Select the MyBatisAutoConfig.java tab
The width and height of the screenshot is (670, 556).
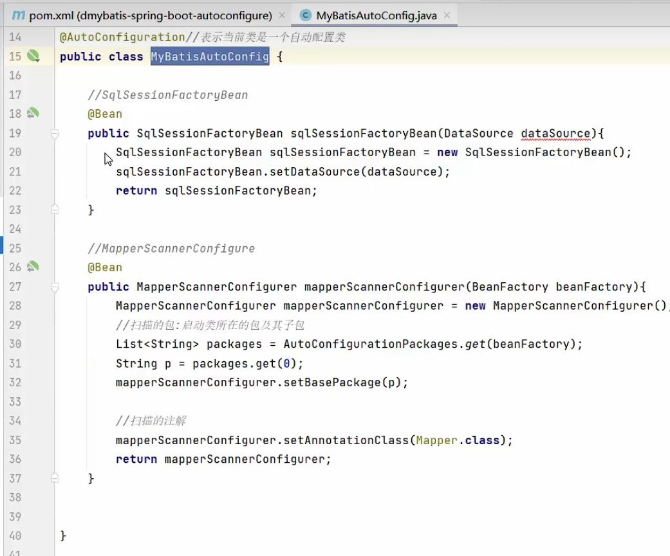376,15
